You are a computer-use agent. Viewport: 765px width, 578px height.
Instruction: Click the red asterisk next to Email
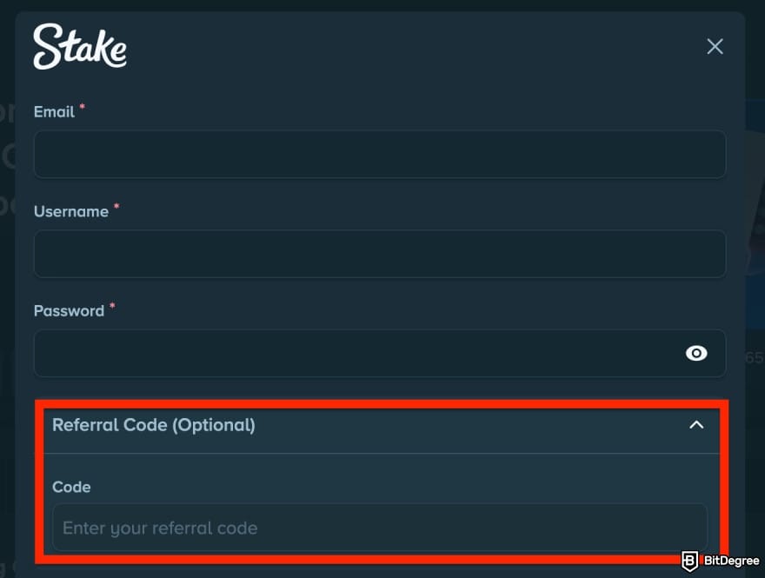[x=81, y=108]
